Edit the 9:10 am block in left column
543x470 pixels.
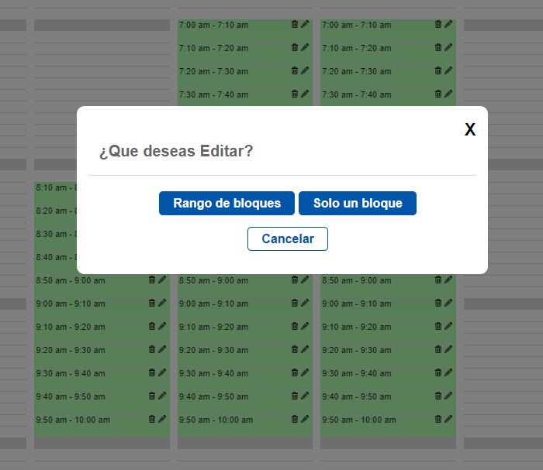pyautogui.click(x=162, y=326)
